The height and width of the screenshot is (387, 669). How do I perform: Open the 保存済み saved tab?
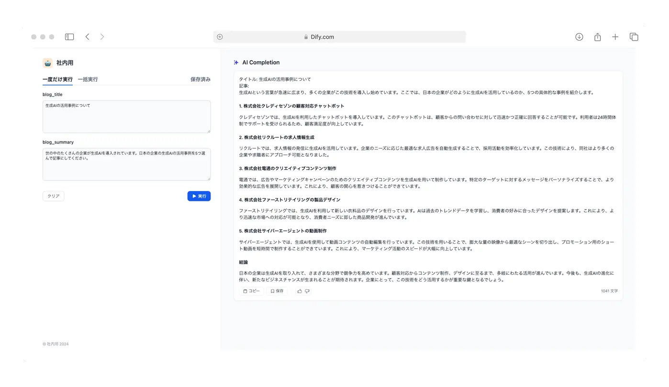[200, 79]
